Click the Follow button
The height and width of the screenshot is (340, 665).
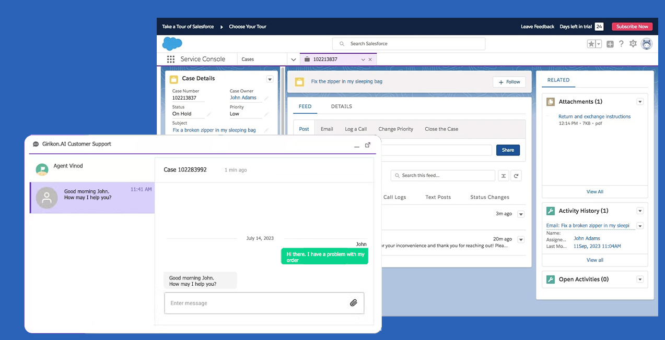509,82
